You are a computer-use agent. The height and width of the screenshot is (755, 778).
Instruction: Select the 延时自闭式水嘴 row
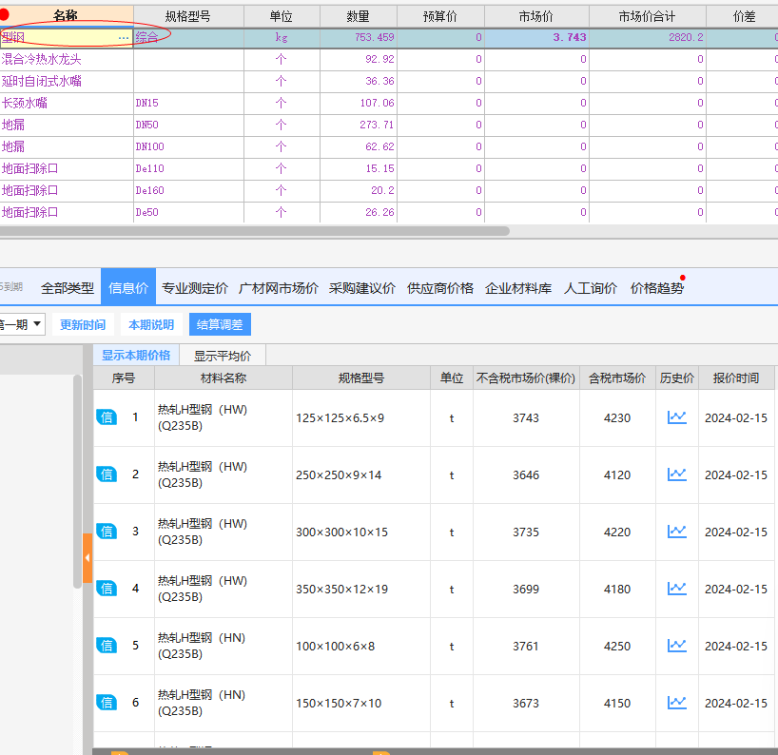389,82
